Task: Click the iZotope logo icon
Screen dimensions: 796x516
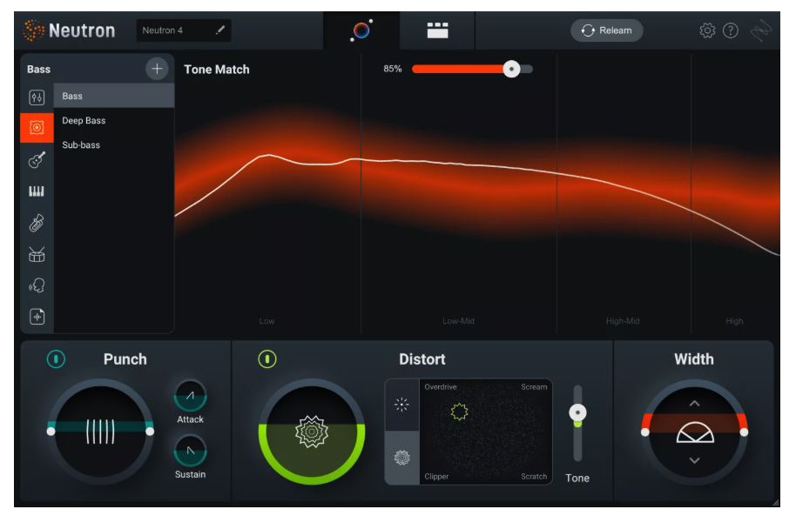Action: coord(761,31)
